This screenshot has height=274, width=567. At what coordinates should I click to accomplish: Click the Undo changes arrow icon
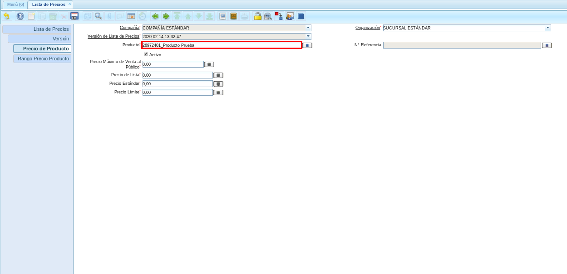(6, 16)
